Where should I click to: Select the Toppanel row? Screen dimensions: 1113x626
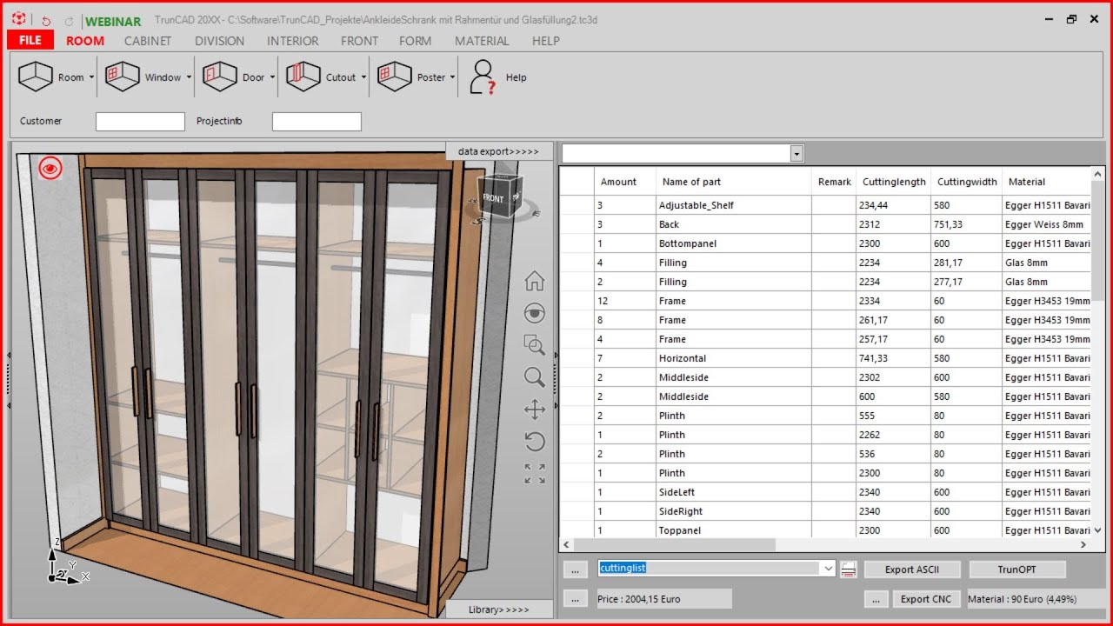tap(824, 530)
